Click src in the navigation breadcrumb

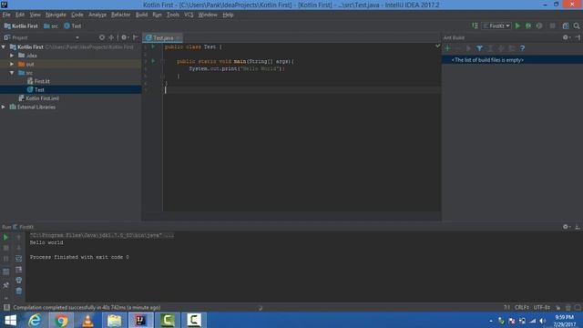(x=51, y=26)
